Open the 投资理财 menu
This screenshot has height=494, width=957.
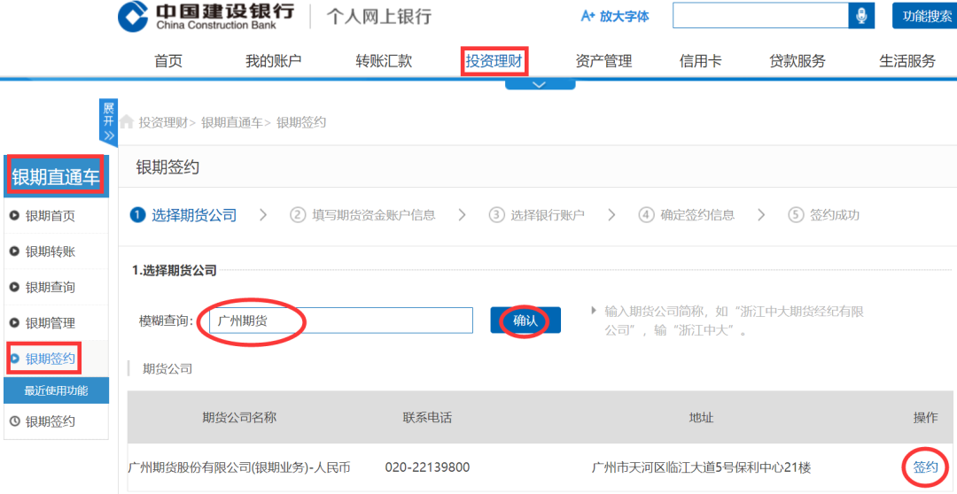coord(494,61)
